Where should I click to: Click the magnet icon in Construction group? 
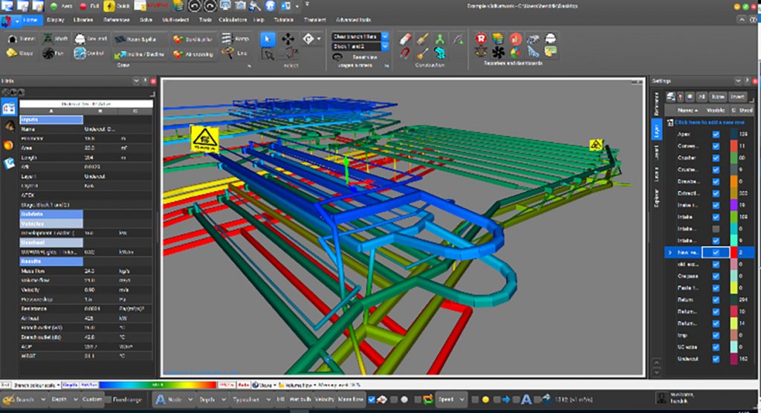click(405, 53)
